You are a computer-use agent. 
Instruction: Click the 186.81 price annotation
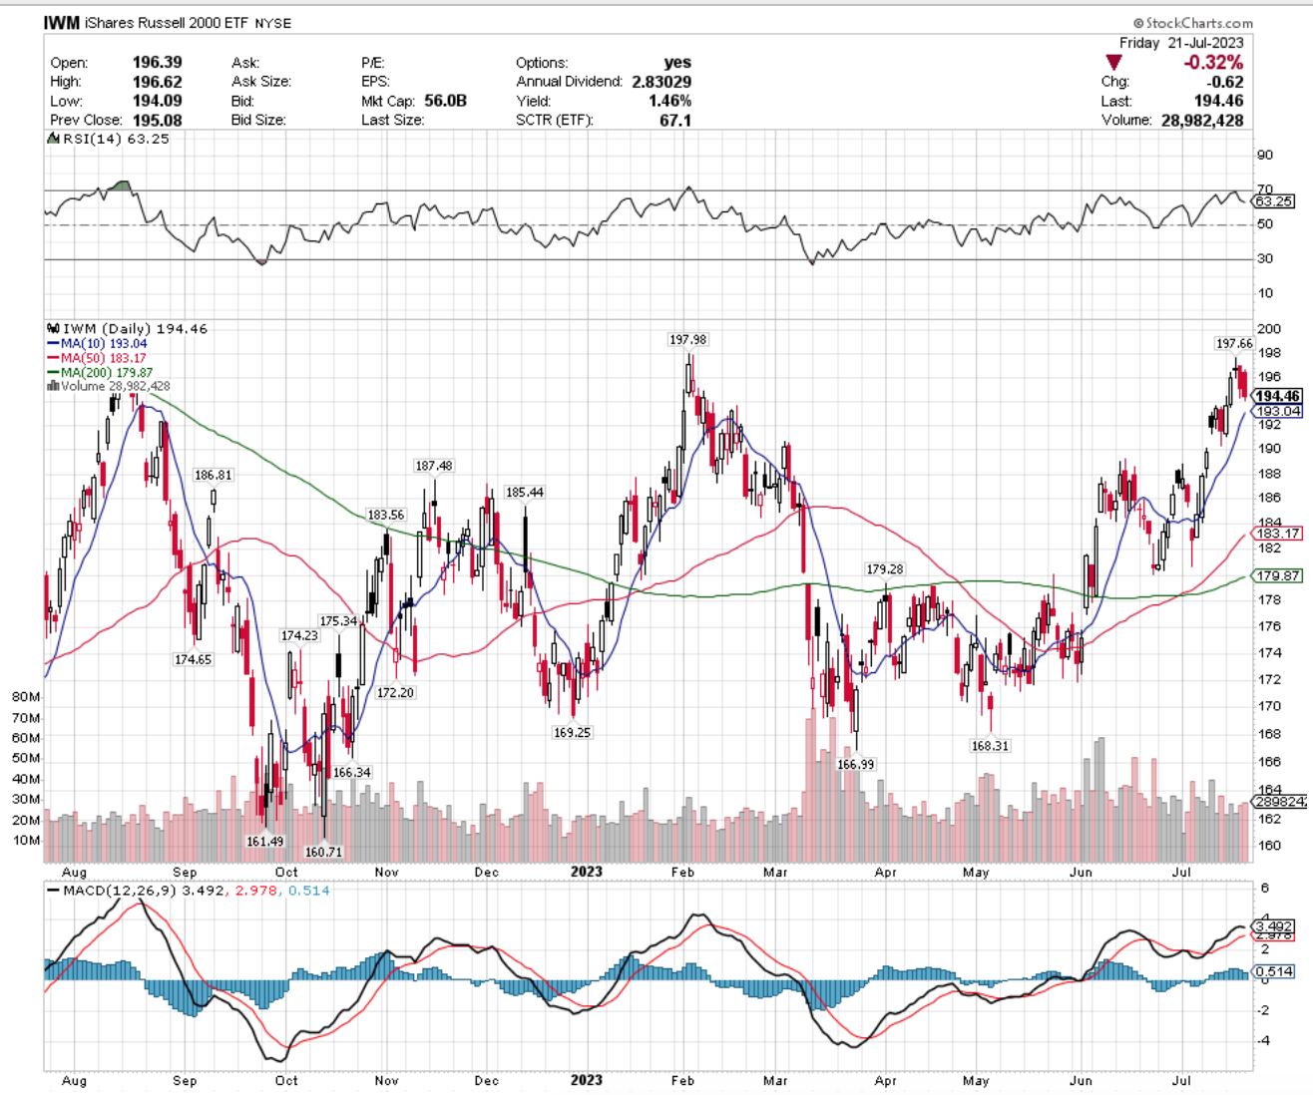213,476
